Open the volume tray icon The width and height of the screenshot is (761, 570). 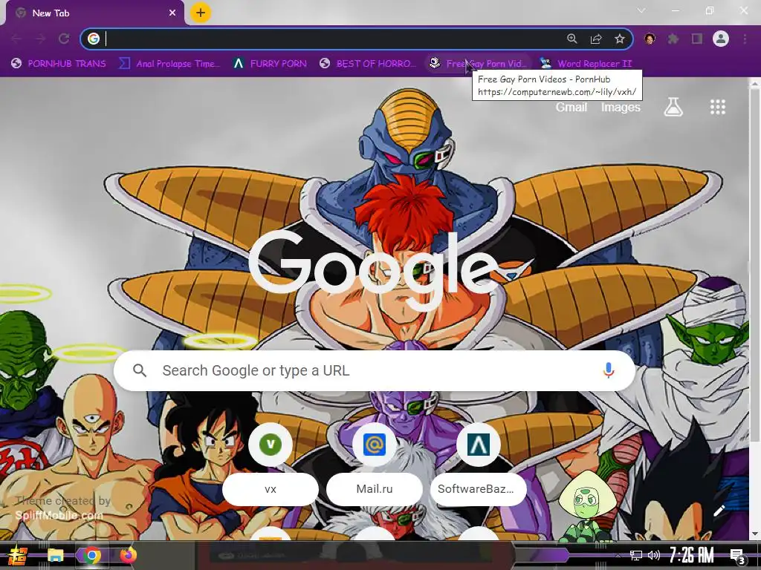point(654,555)
